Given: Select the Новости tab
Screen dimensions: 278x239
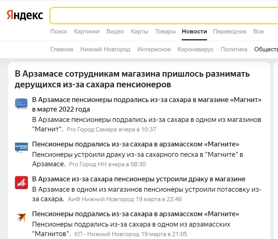Looking at the screenshot, I should pyautogui.click(x=194, y=31).
